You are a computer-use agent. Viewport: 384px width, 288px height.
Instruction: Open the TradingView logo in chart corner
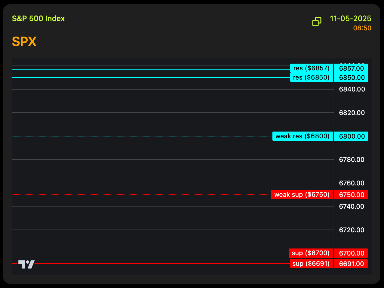point(26,264)
